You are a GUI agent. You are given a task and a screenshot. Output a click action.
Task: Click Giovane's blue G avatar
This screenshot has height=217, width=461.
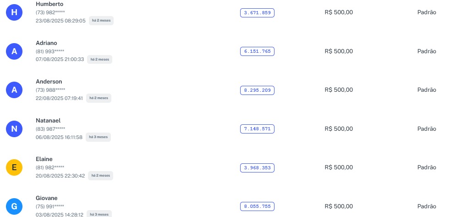click(14, 206)
